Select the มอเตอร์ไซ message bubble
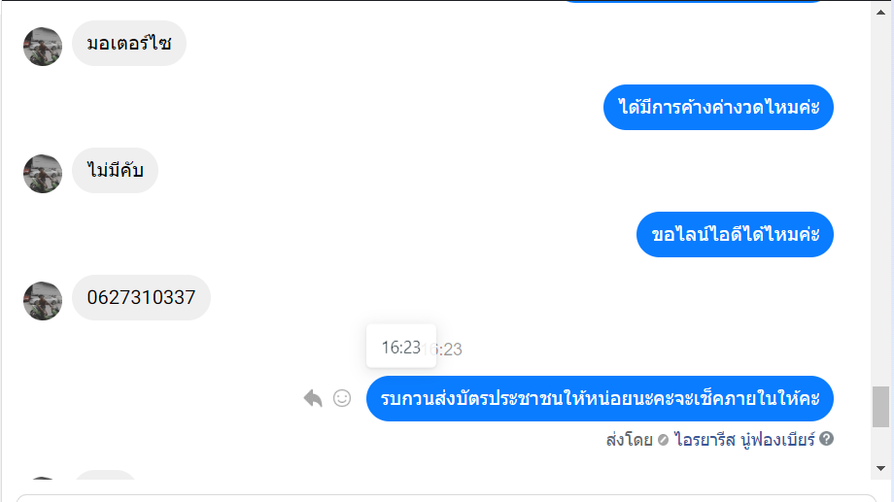Image resolution: width=894 pixels, height=502 pixels. [129, 44]
